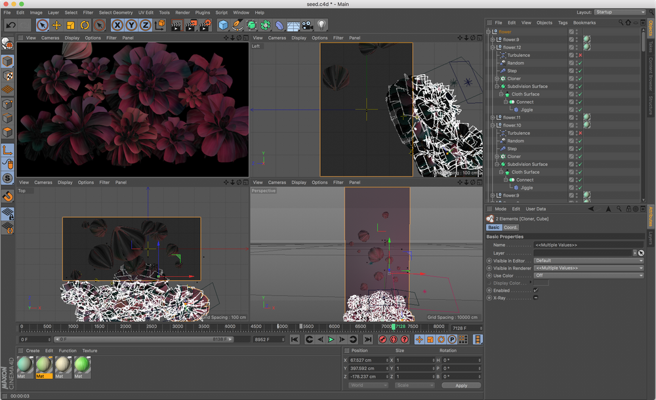Click the Point Level Animation dots icon
The image size is (656, 400).
coord(462,339)
